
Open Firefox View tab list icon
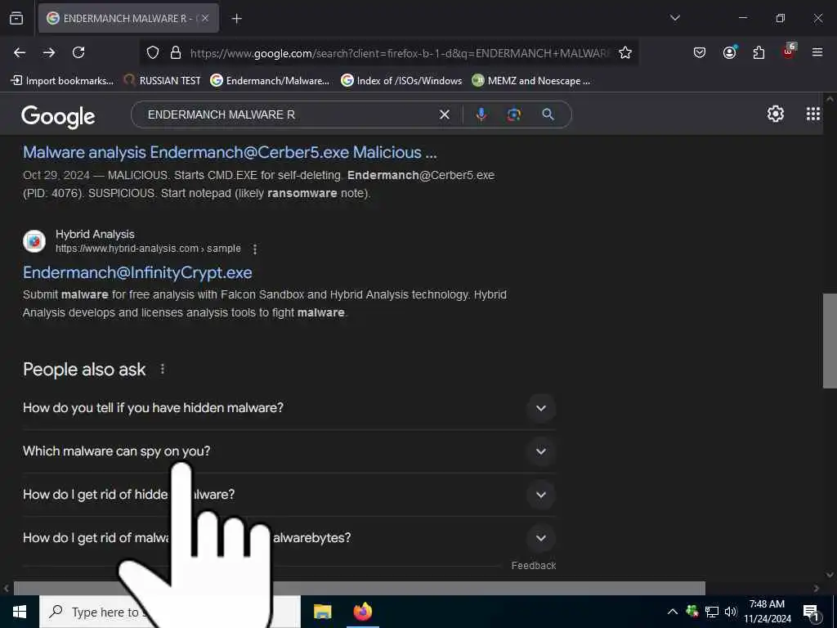click(16, 18)
